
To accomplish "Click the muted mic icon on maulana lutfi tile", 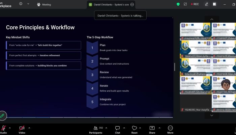I will pyautogui.click(x=182, y=38).
